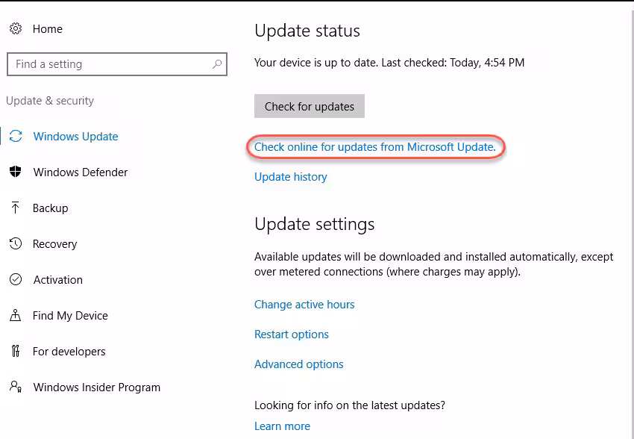Click the Activation checkmark icon

coord(16,280)
